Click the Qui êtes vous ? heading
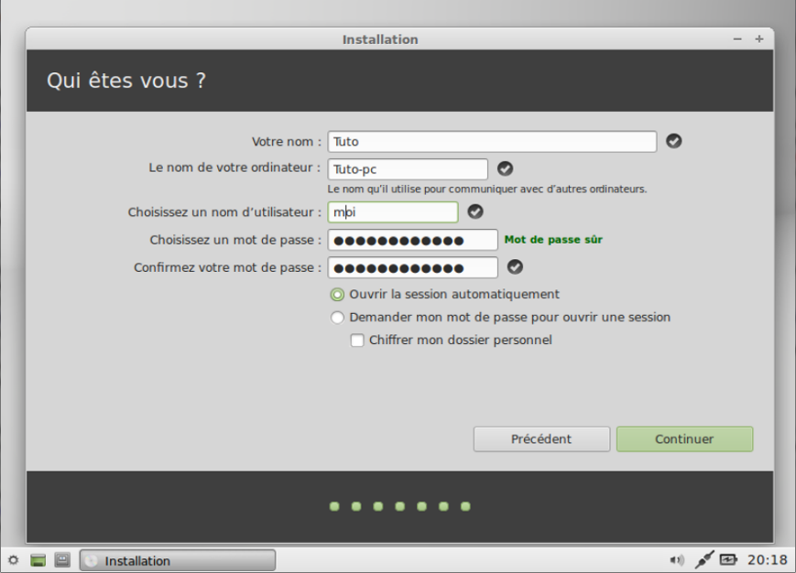 pyautogui.click(x=126, y=81)
